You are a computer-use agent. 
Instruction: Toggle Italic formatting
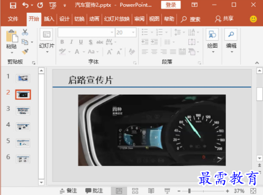pyautogui.click(x=71, y=42)
